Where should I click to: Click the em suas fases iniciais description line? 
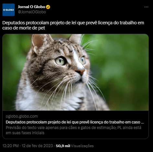pyautogui.click(x=25, y=133)
